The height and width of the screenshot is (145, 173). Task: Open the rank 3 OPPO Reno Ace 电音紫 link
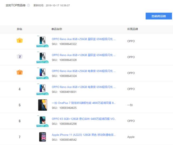click(x=84, y=71)
